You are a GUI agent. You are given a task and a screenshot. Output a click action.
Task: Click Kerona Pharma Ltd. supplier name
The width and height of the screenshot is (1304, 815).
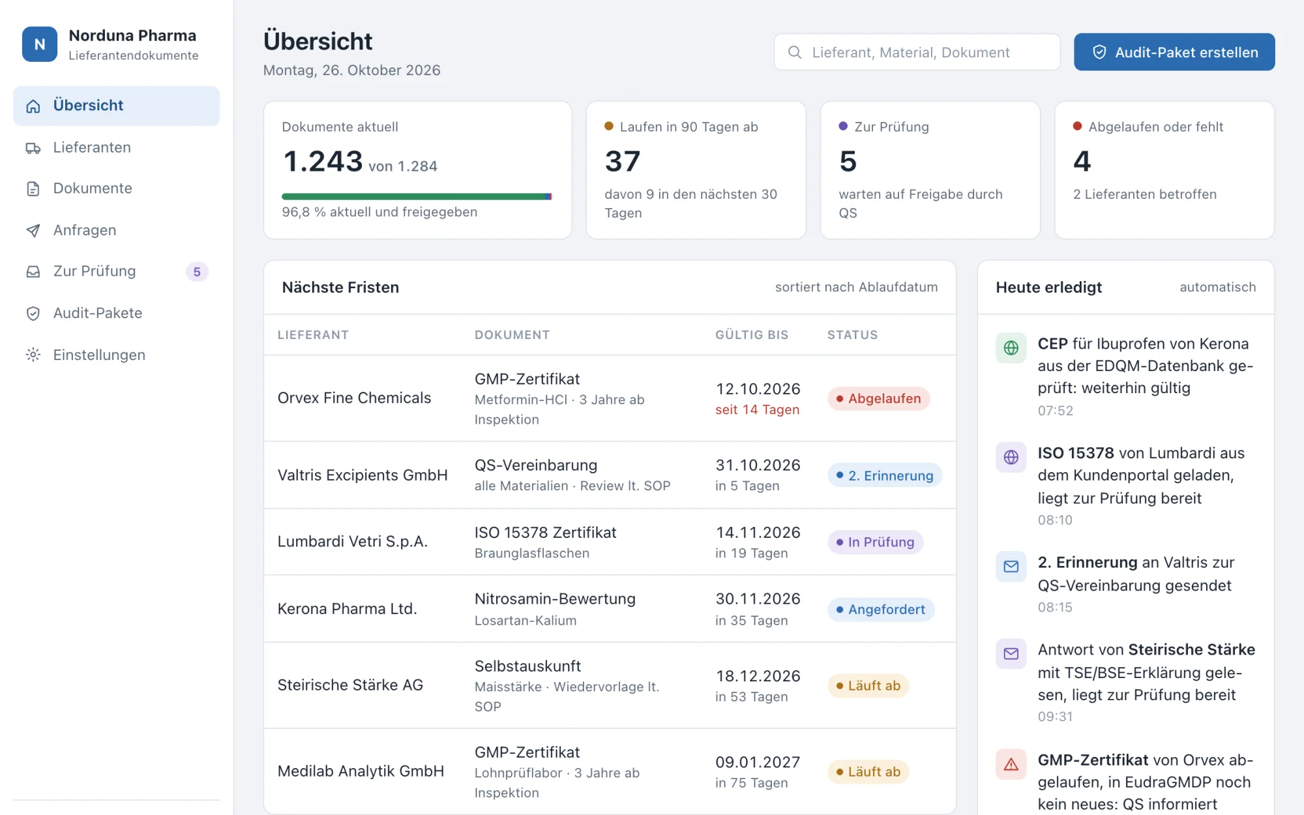click(348, 609)
